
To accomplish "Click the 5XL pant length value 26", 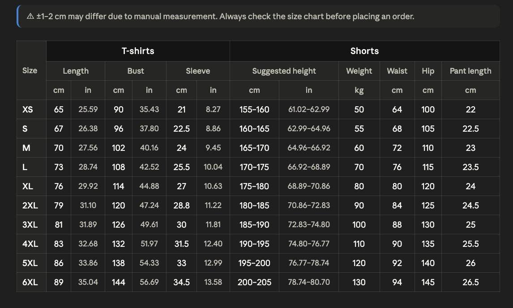I will coord(470,263).
